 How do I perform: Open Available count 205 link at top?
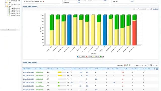coord(79,2)
